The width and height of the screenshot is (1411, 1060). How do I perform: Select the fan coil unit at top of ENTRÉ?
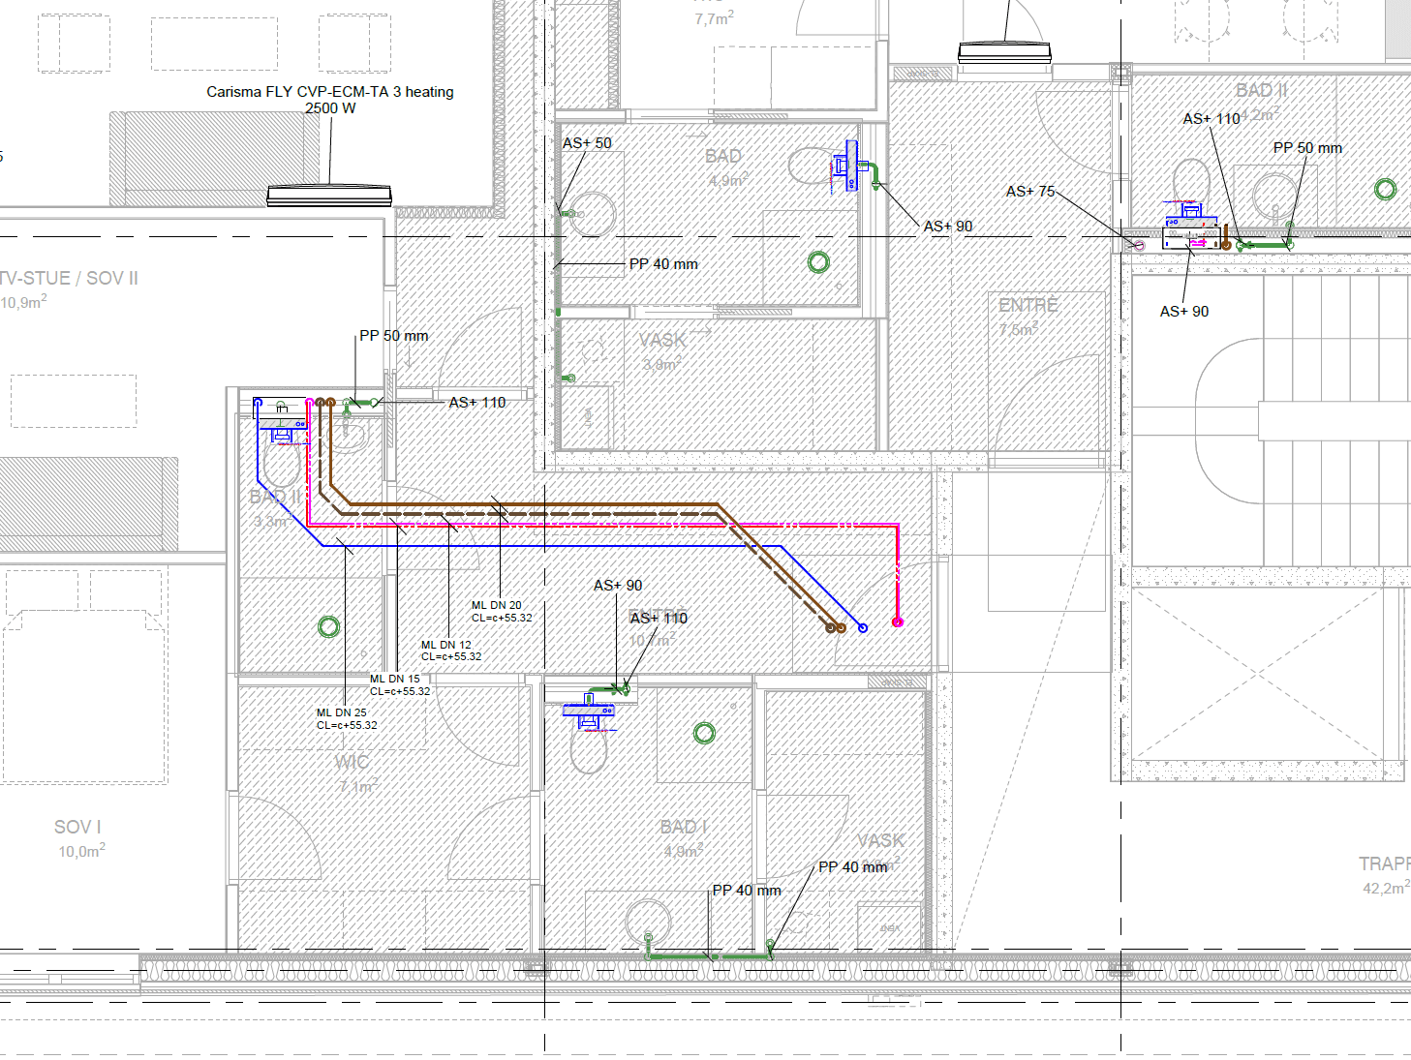point(1004,53)
